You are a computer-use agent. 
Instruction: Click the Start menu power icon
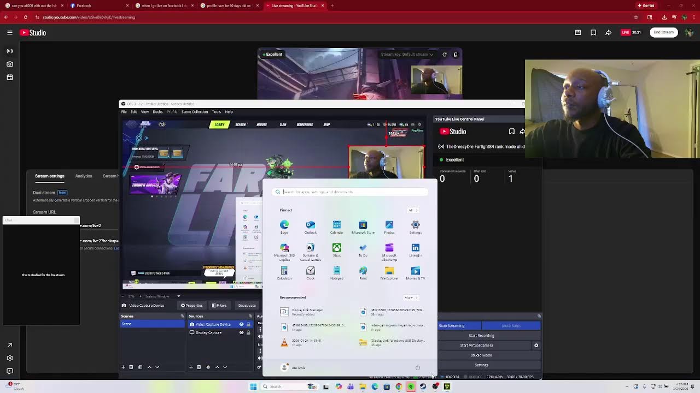click(418, 367)
